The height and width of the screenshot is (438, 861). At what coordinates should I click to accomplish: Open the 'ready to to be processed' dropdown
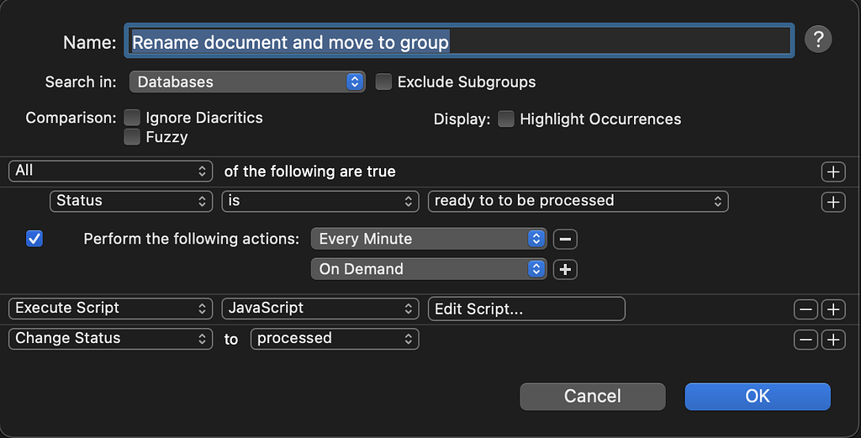coord(577,201)
